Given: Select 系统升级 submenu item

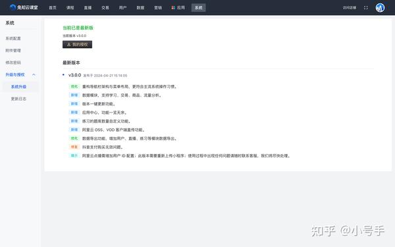Looking at the screenshot, I should pyautogui.click(x=18, y=87).
